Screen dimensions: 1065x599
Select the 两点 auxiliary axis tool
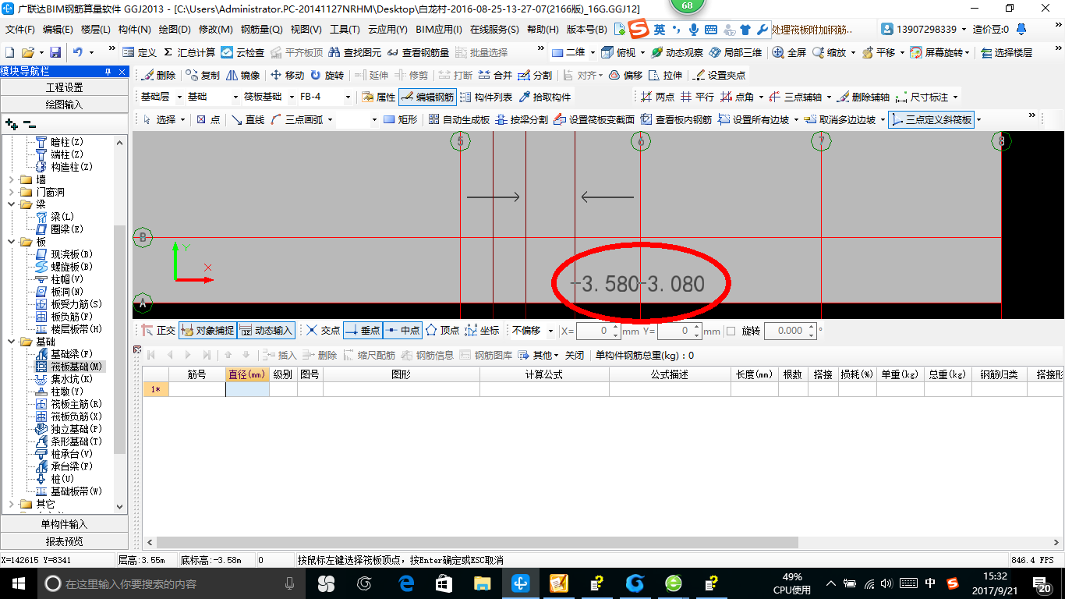coord(657,97)
